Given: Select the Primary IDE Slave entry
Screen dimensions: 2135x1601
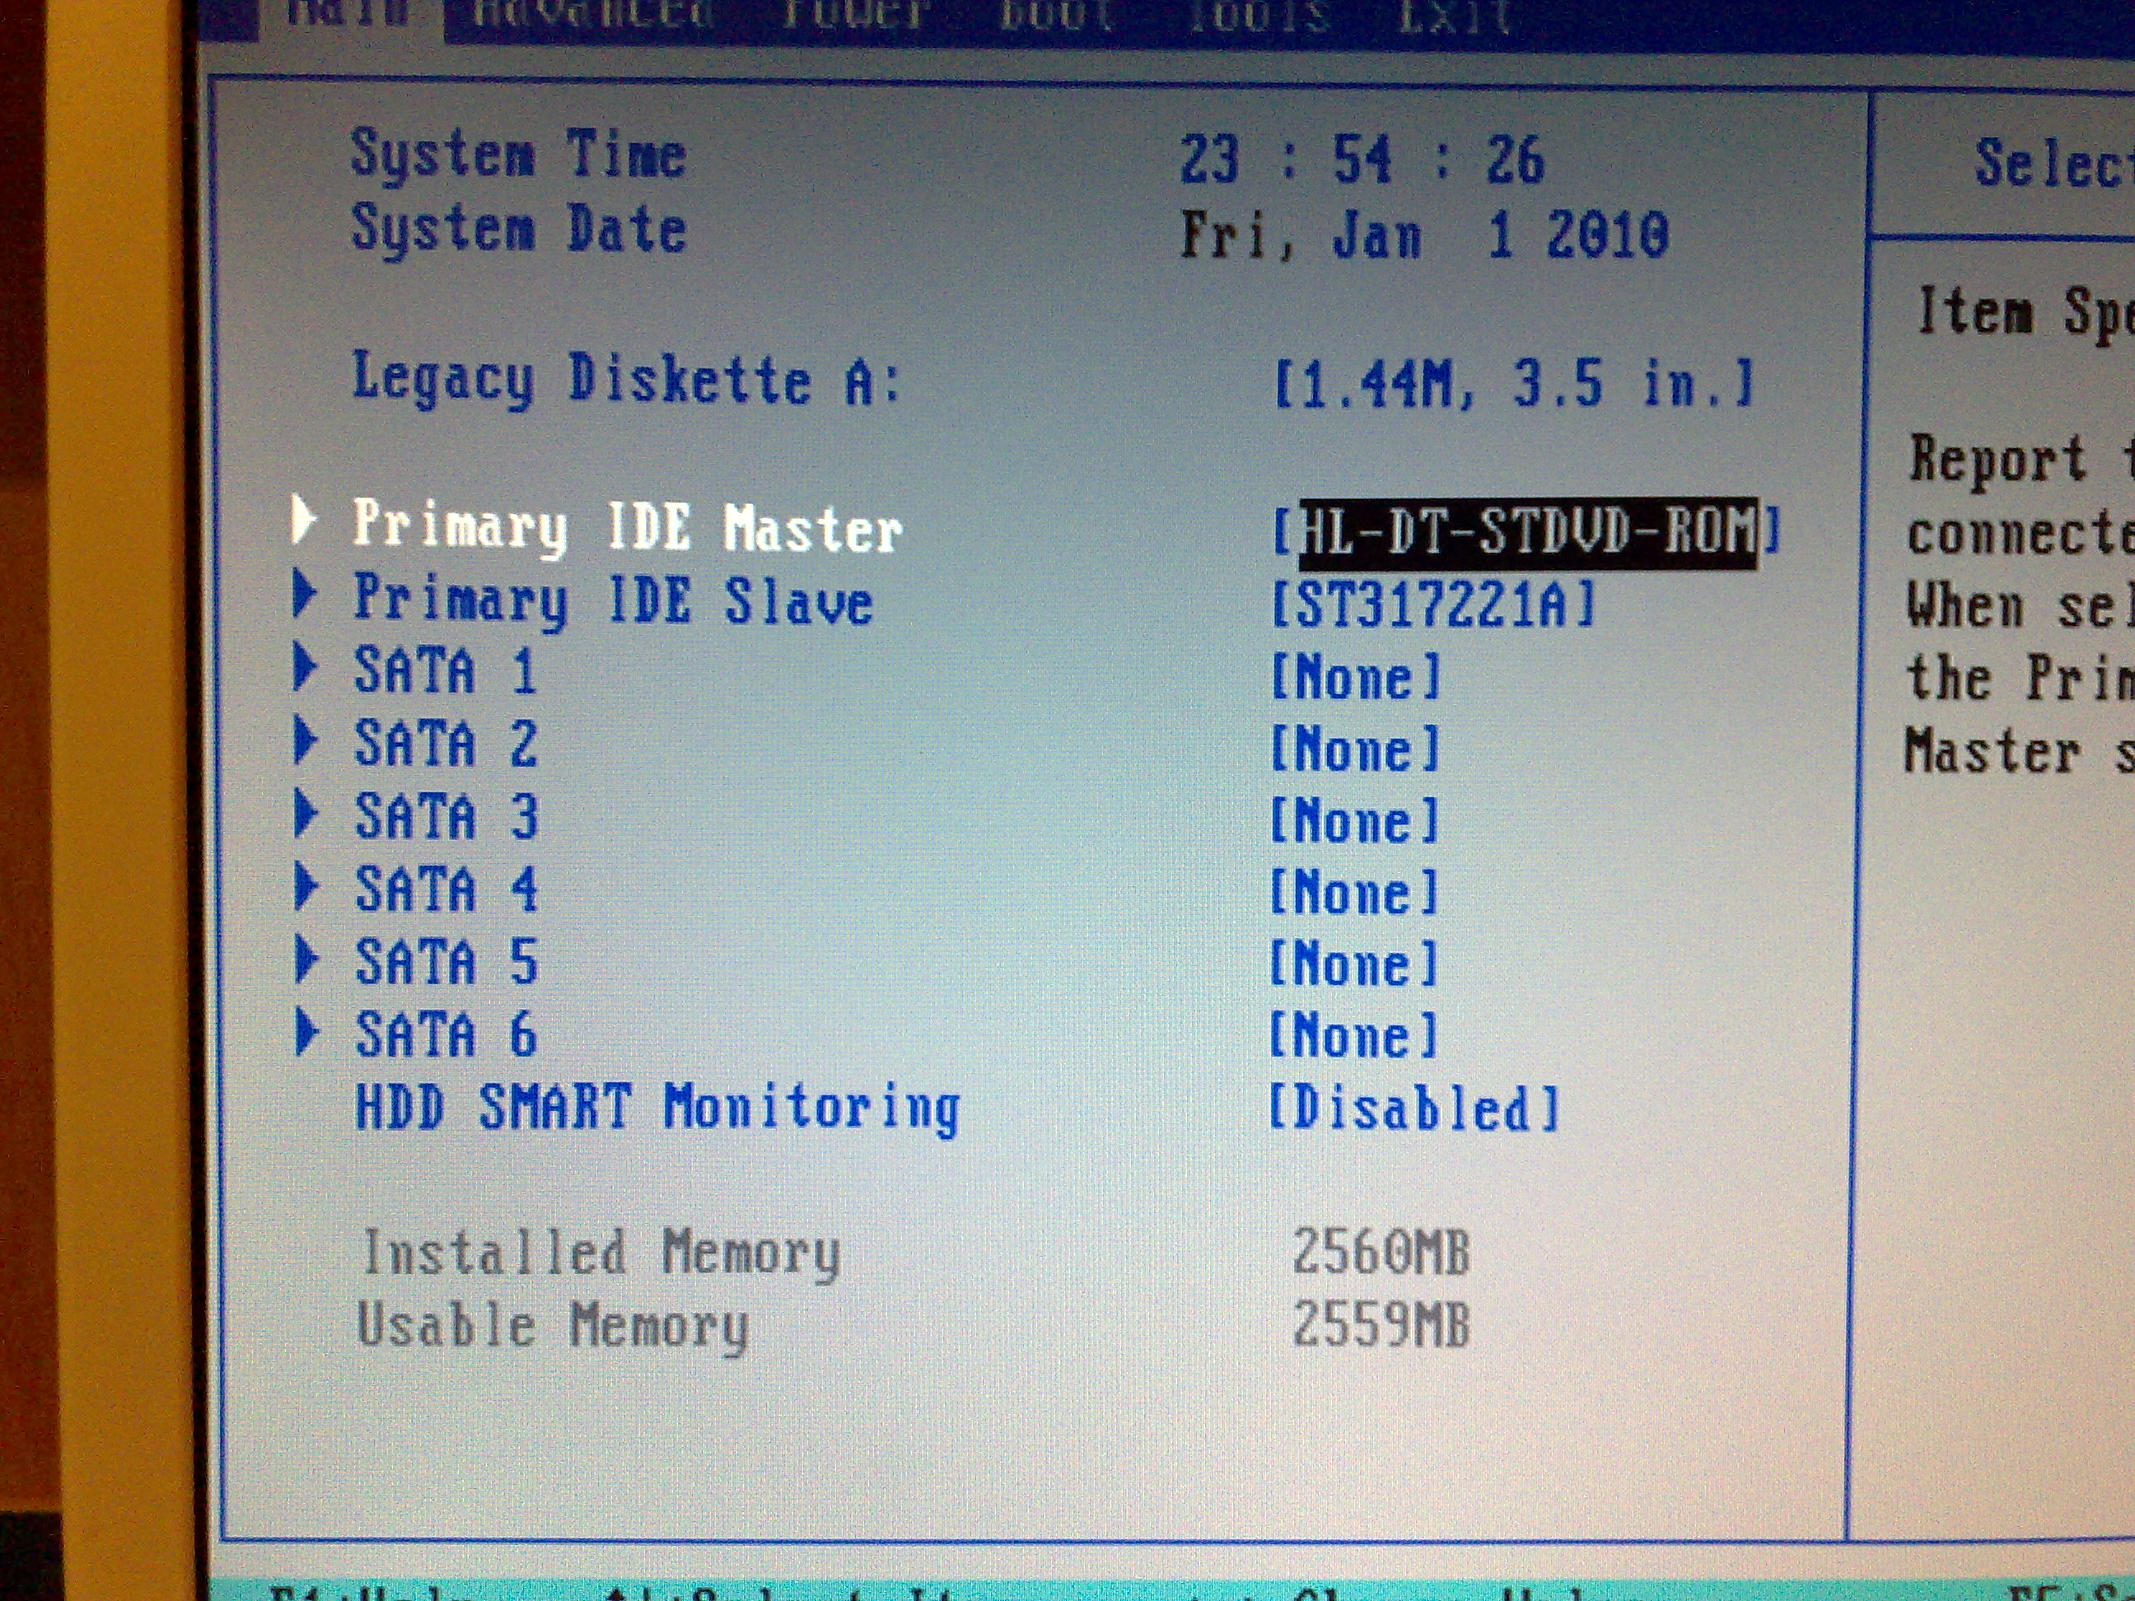Looking at the screenshot, I should click(614, 601).
